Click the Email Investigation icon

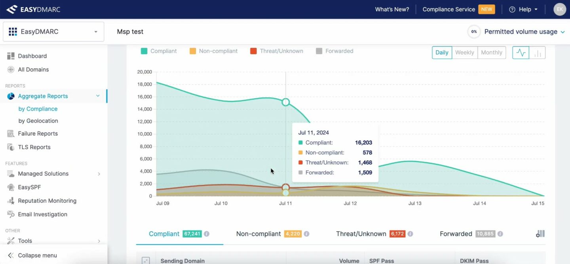pyautogui.click(x=11, y=215)
